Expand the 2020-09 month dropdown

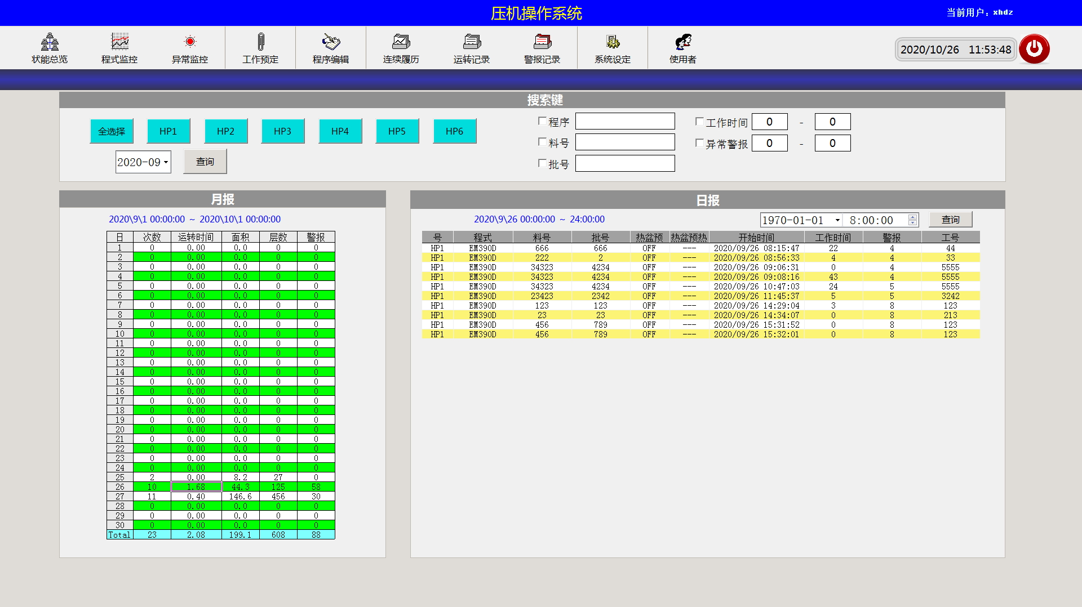(x=166, y=162)
